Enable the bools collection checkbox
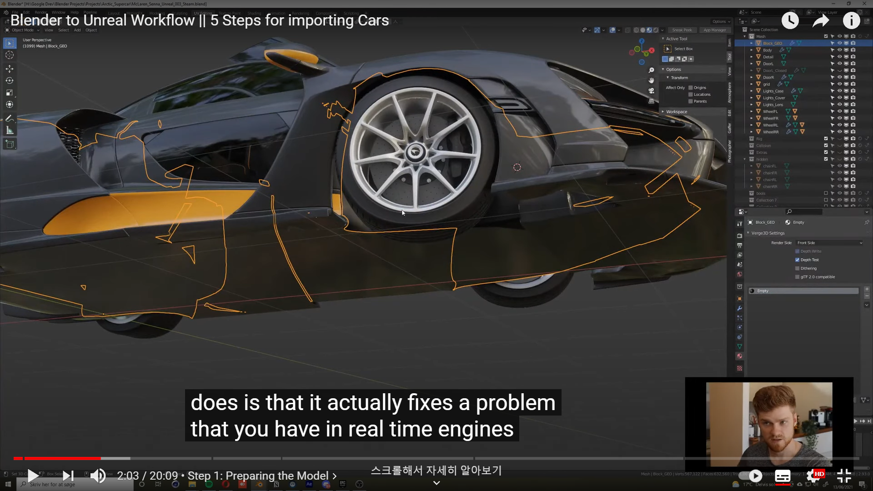Image resolution: width=873 pixels, height=491 pixels. click(826, 193)
